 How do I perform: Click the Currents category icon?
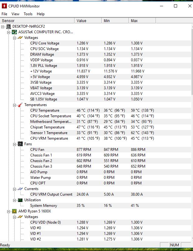coord(20,189)
